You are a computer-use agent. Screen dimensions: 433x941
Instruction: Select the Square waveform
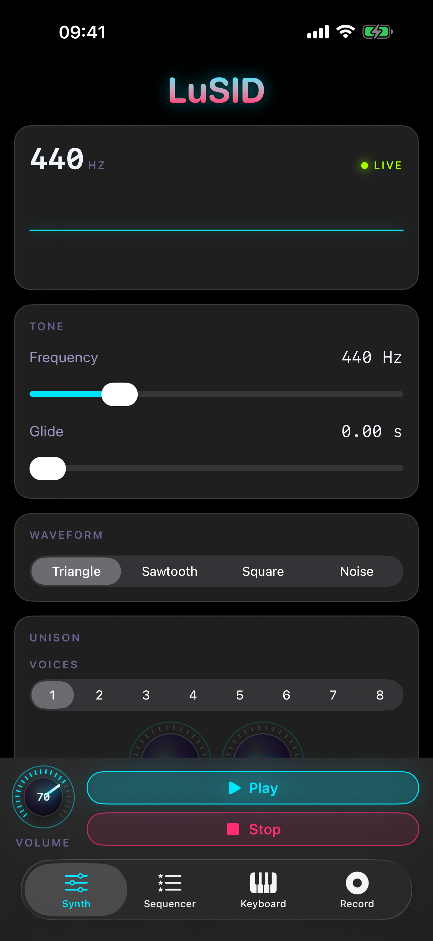click(x=263, y=571)
